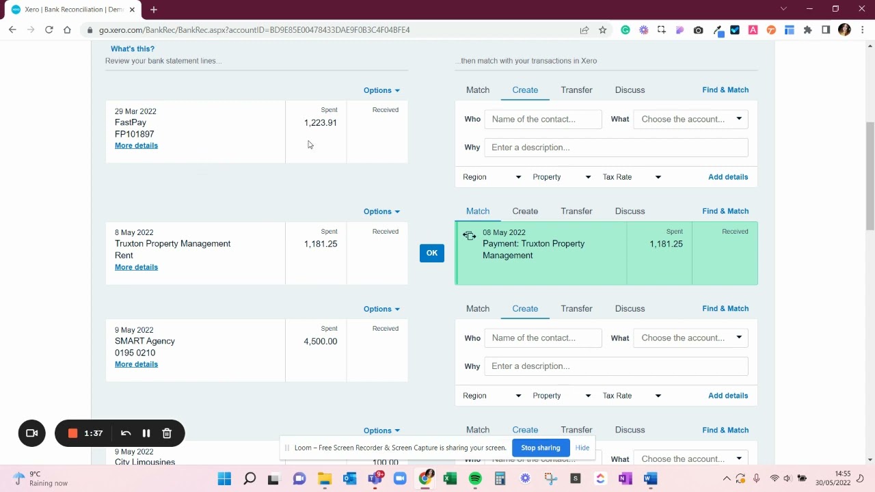The width and height of the screenshot is (875, 492).
Task: Share this page via the address bar icon
Action: [x=584, y=30]
